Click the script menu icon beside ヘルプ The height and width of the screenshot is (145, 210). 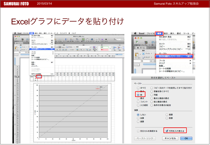69,33
